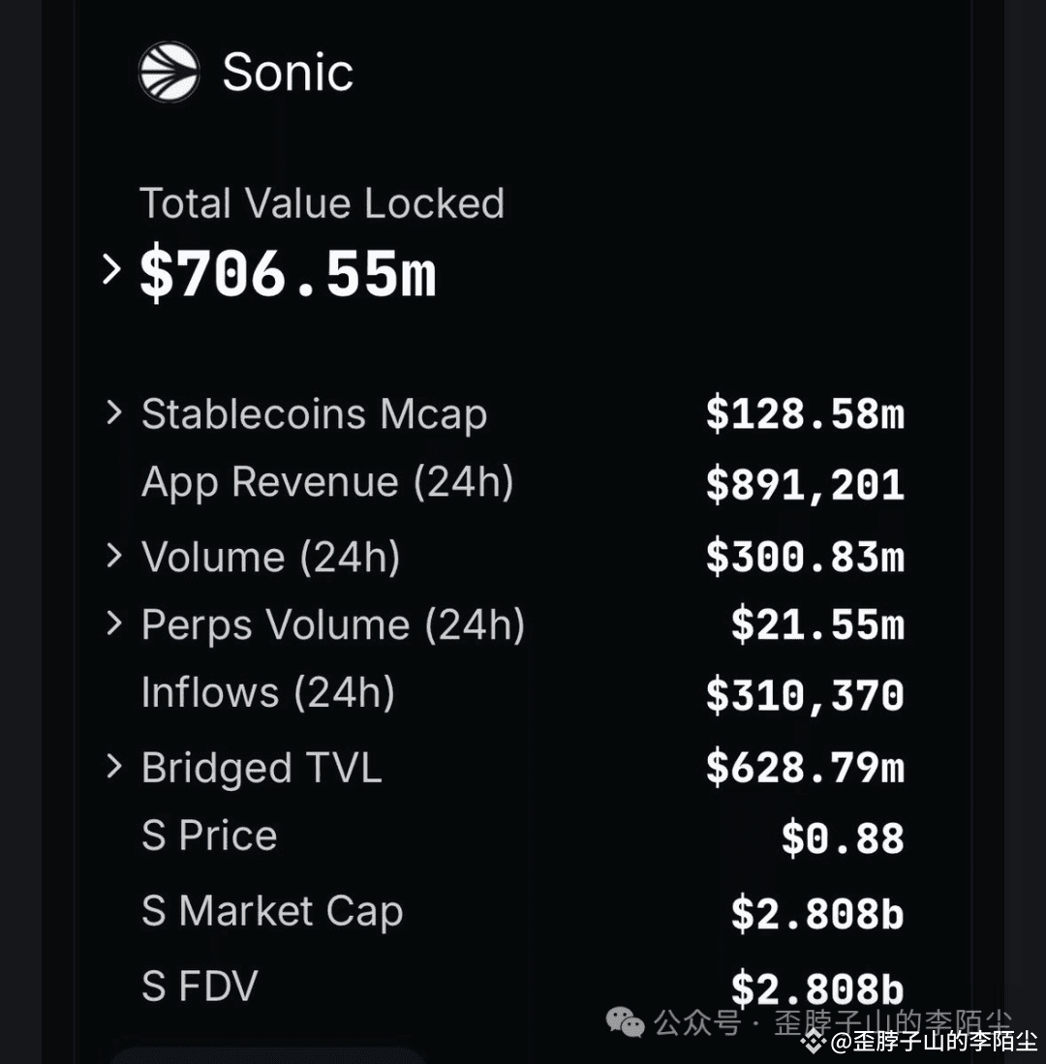Screen dimensions: 1046x1064
Task: Click the S Price label
Action: tap(209, 836)
